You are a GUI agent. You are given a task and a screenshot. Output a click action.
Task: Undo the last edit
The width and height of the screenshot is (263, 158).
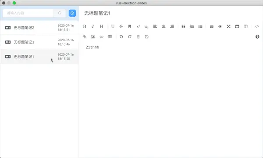[121, 36]
